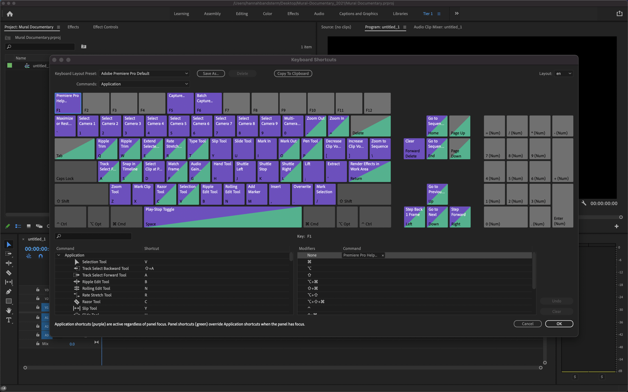Collapse the Application command group

point(59,255)
